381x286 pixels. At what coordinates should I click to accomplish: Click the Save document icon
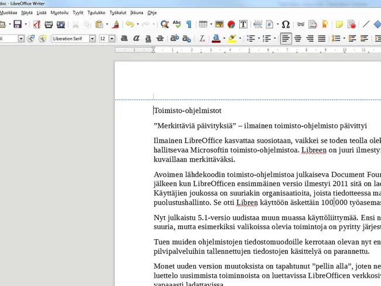click(x=18, y=24)
